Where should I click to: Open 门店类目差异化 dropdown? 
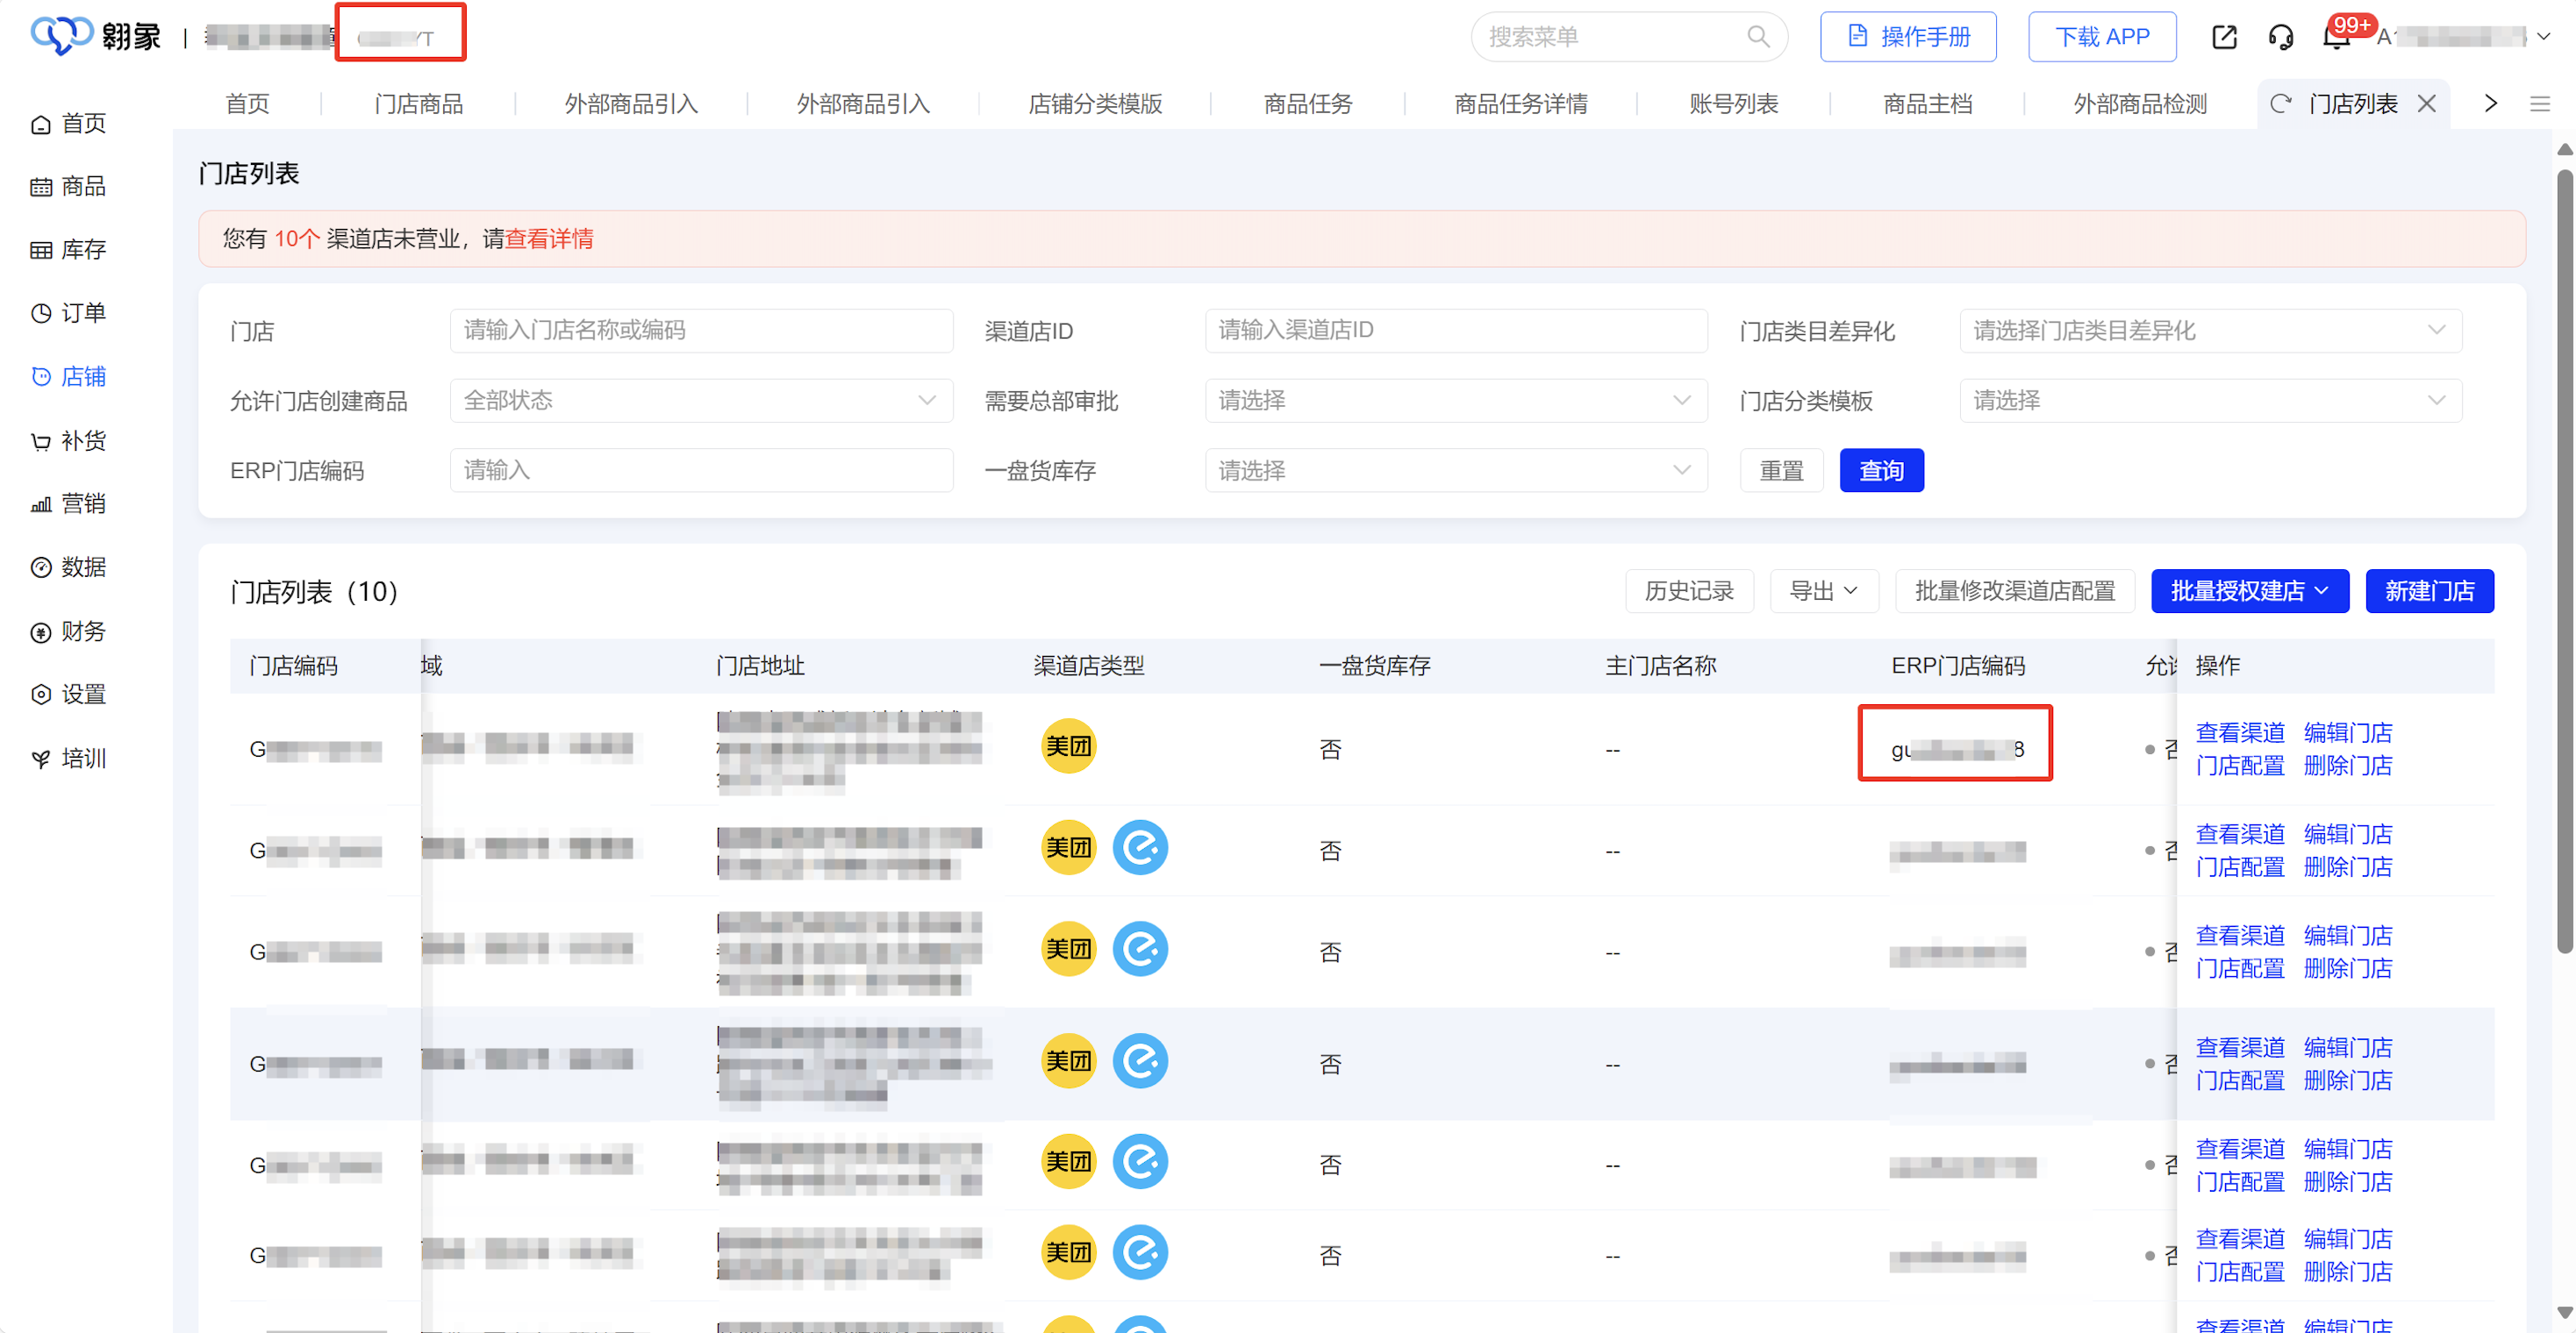coord(2209,331)
